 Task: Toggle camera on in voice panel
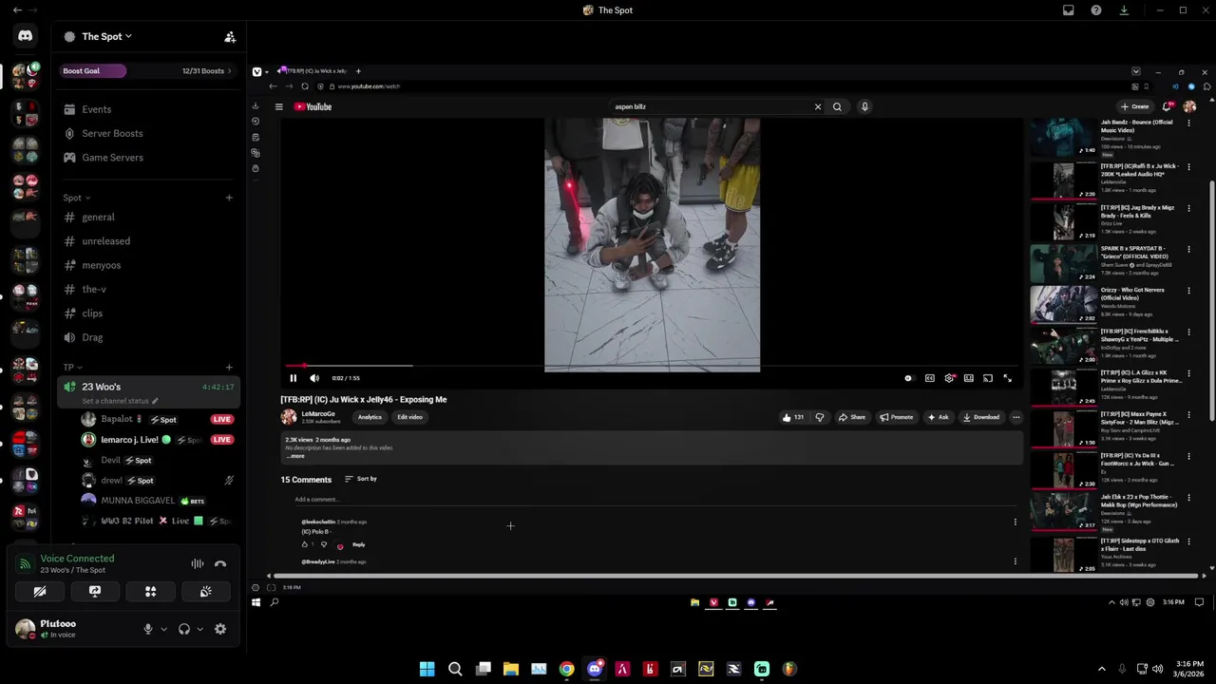(40, 591)
